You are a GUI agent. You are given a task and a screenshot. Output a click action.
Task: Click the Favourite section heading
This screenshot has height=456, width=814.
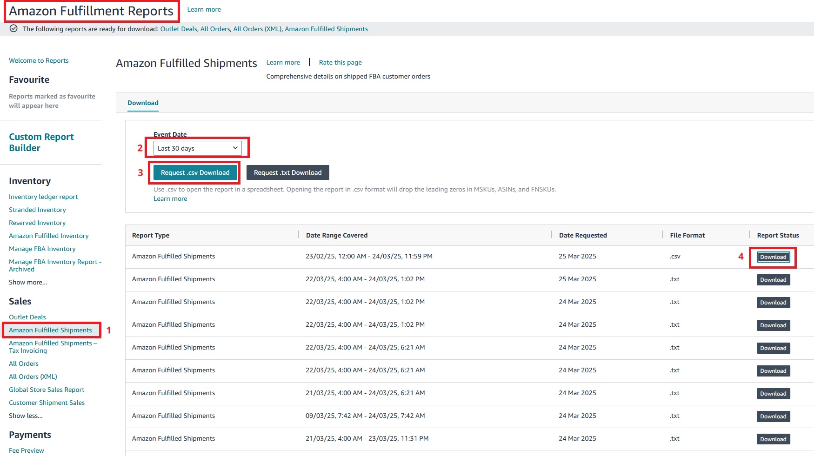point(29,79)
